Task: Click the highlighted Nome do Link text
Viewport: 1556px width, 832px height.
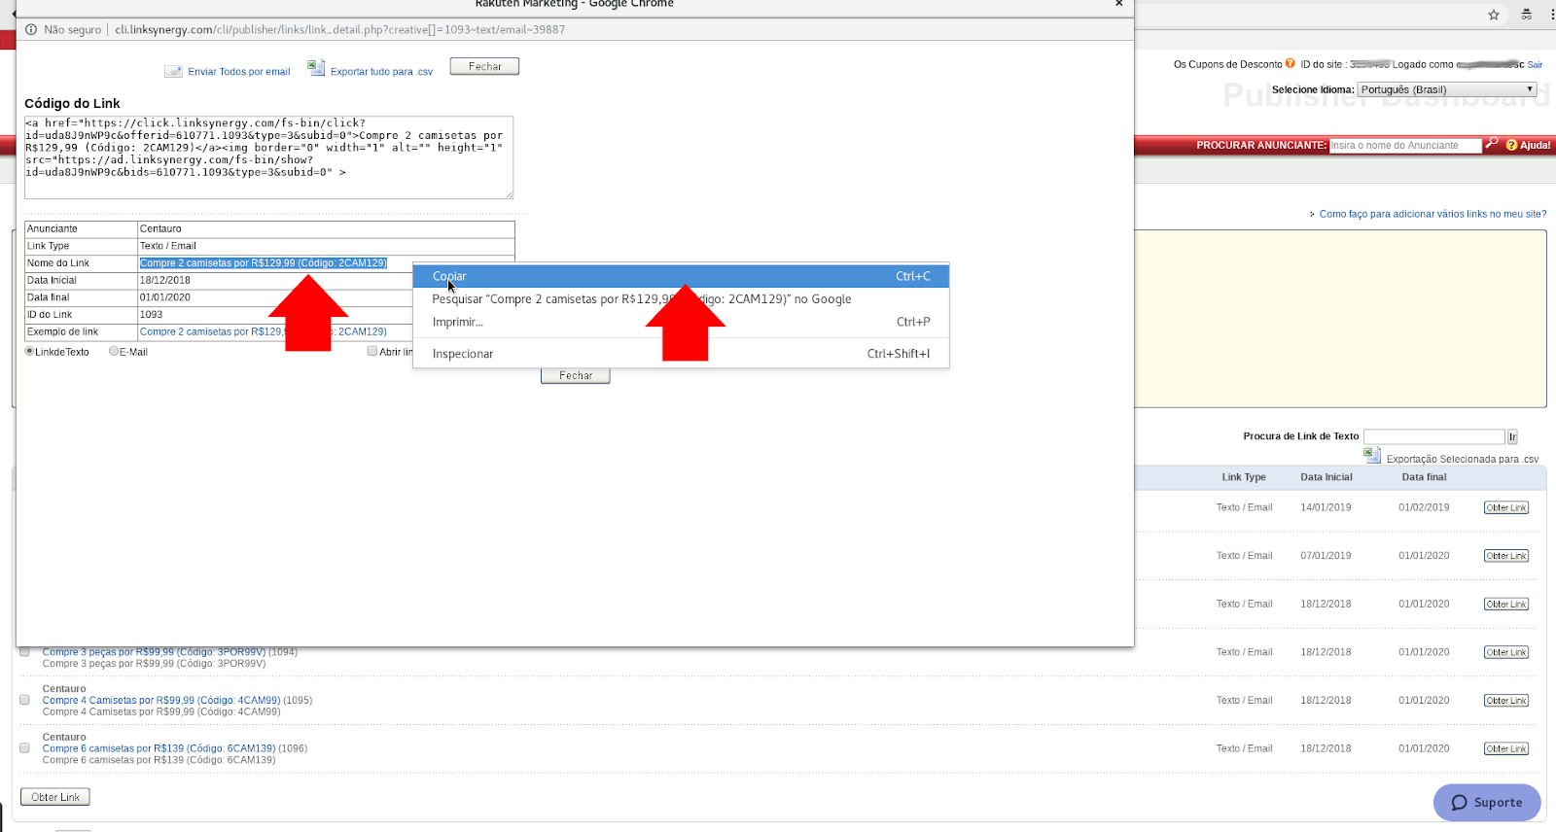Action: 264,263
